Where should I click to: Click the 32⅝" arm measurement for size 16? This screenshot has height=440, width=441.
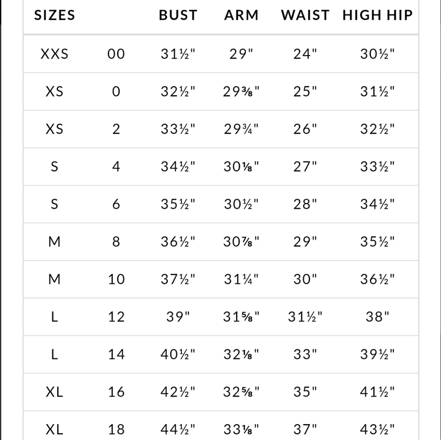click(241, 392)
